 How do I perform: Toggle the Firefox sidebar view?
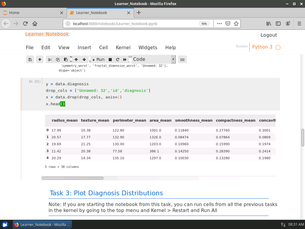click(x=278, y=24)
